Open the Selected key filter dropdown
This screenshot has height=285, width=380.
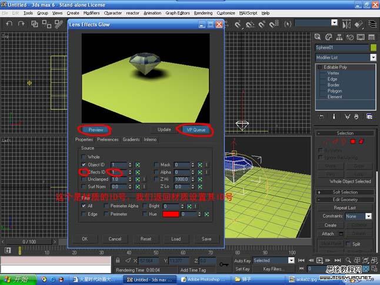coord(291,260)
